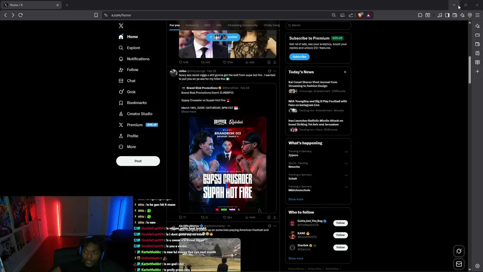Click the Subscribe to Premium button
Screen dimensions: 483x272
pyautogui.click(x=299, y=57)
